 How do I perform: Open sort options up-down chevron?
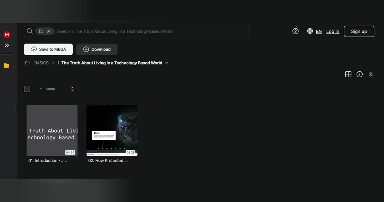[72, 89]
